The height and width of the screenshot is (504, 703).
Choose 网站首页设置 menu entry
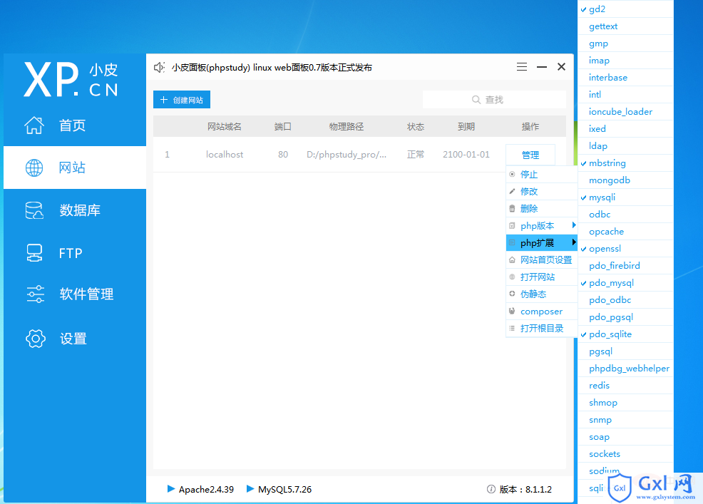click(x=542, y=259)
